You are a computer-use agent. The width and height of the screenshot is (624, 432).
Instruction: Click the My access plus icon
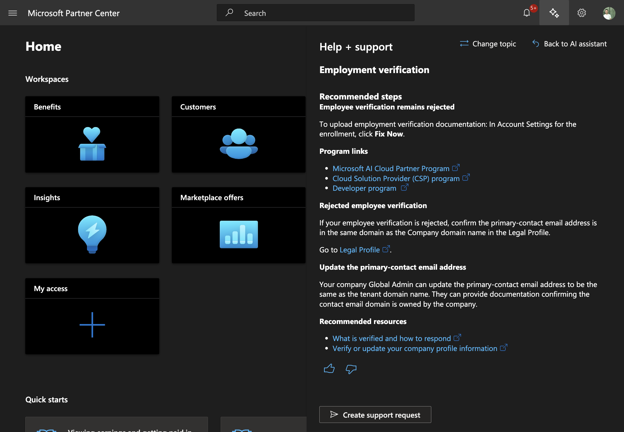[92, 325]
